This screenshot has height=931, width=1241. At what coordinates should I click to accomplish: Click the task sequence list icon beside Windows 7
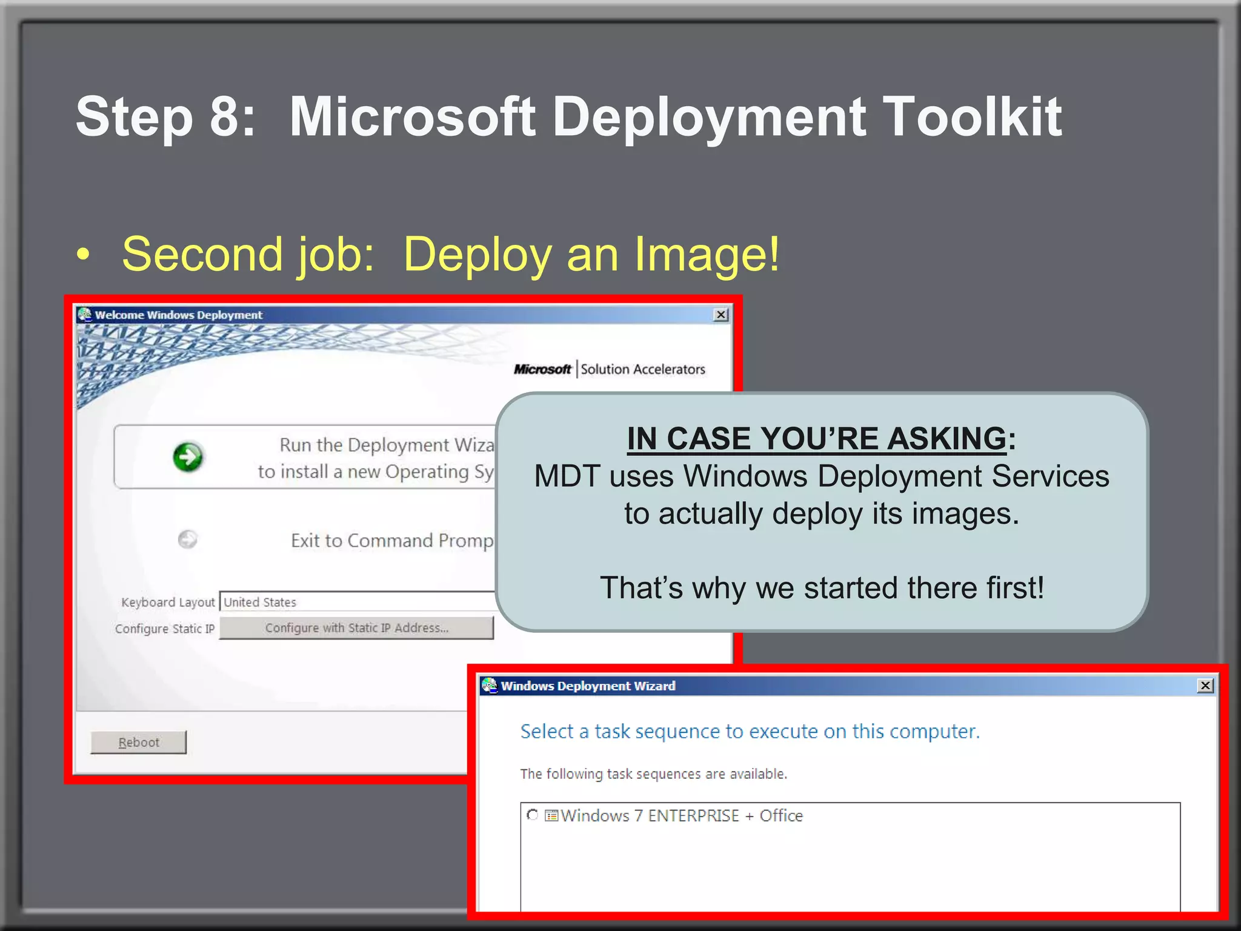click(x=551, y=816)
